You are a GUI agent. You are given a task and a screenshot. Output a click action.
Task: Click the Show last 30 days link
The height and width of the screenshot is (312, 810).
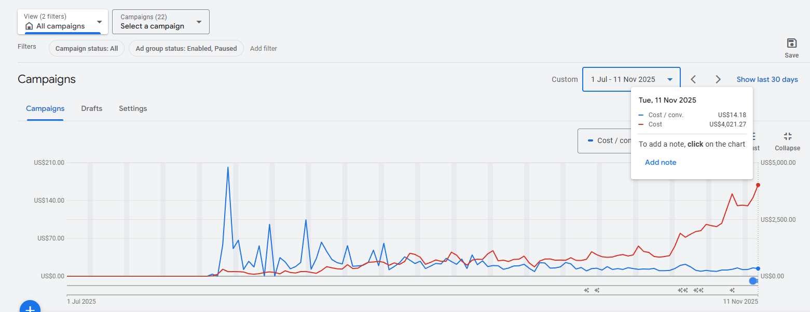pos(767,79)
